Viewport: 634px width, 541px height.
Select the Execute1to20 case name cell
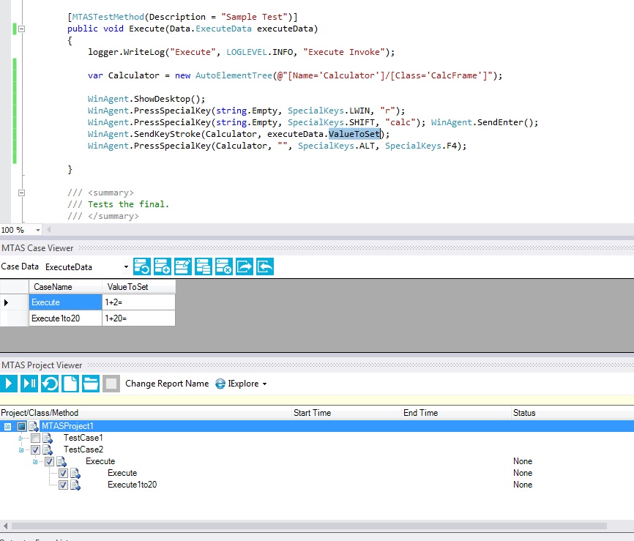coord(65,318)
